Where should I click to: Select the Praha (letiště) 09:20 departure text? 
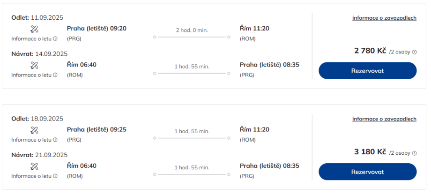coord(97,28)
